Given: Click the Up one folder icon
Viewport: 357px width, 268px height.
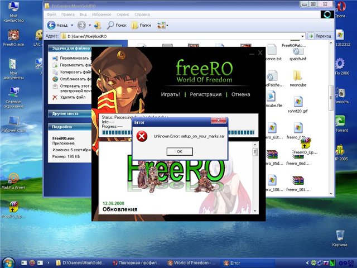Looking at the screenshot, I should point(98,25).
